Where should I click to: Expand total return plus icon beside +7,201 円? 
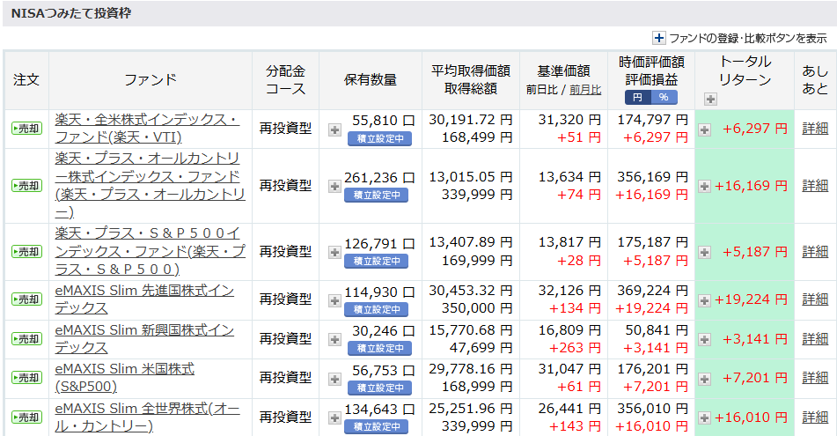pyautogui.click(x=705, y=379)
